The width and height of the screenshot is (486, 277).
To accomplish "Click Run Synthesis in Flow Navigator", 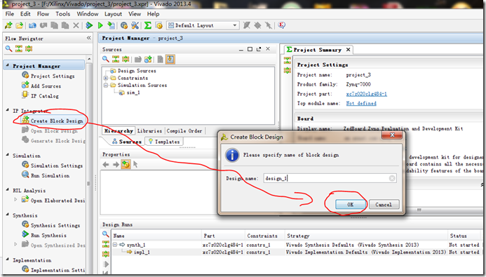I will tap(44, 235).
